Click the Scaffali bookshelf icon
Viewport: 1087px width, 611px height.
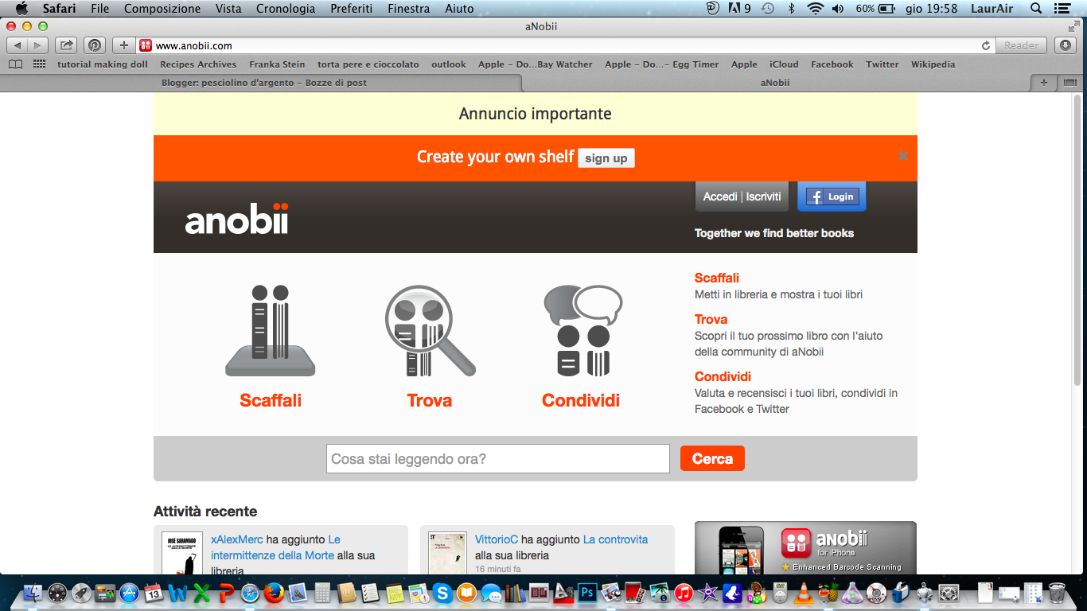271,330
